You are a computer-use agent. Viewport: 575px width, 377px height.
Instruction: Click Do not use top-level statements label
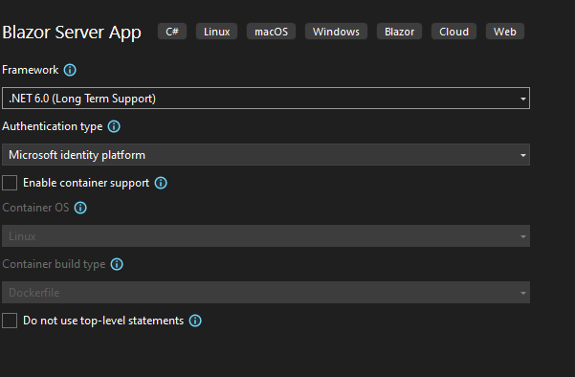(x=103, y=321)
